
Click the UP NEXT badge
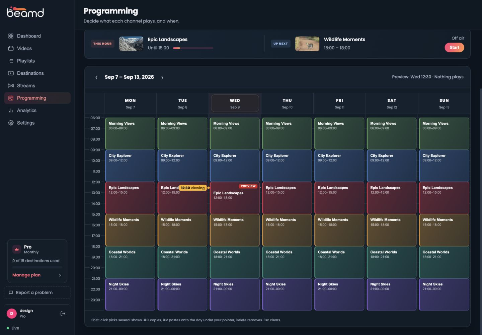[280, 44]
